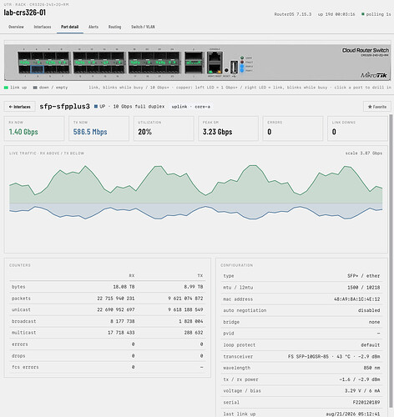Screen dimensions: 394x417
Task: Click RX unicast value 22 690 952 697
Action: (x=116, y=309)
